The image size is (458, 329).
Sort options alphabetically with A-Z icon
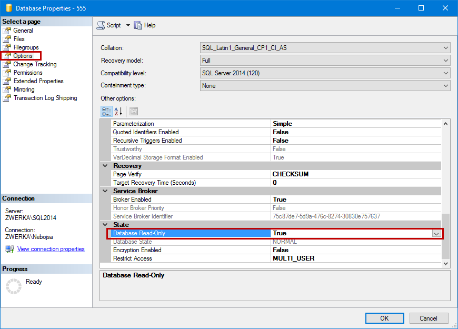(x=118, y=111)
